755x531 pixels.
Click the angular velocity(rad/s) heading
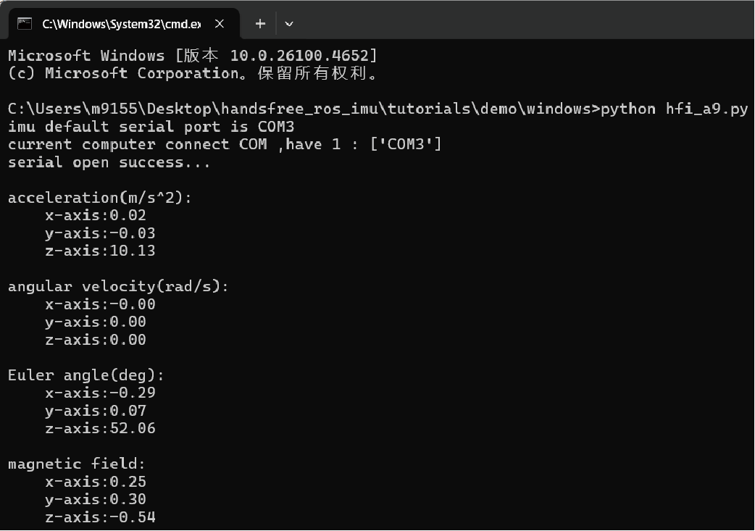point(118,286)
